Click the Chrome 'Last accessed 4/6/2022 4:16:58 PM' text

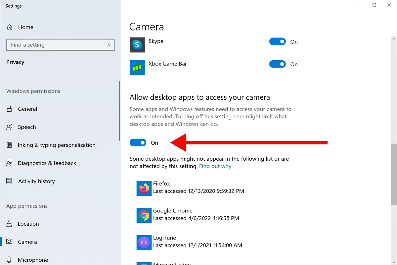196,218
